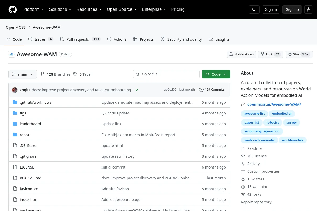
Task: Select the vision-language-action topic tag
Action: coord(262,131)
